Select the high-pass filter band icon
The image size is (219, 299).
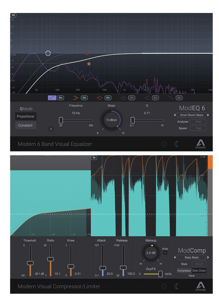point(52,98)
